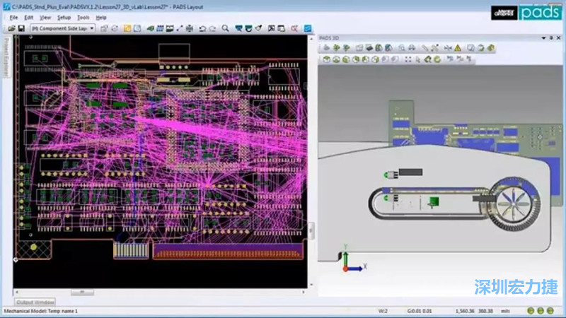Click the Zoom magnifier icon in main toolbar

226,28
